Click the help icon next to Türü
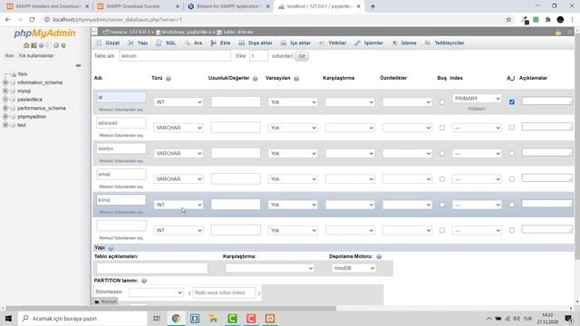 [x=169, y=79]
